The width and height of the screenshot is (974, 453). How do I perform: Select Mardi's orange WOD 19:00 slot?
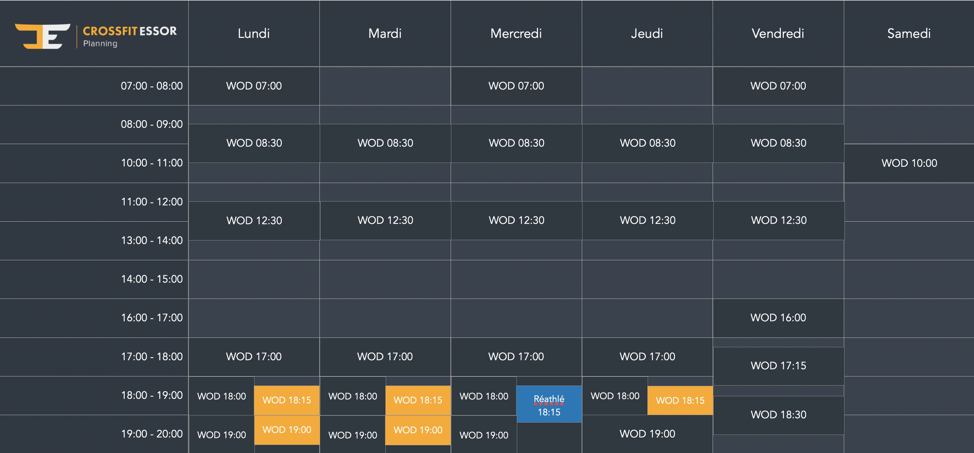click(418, 430)
